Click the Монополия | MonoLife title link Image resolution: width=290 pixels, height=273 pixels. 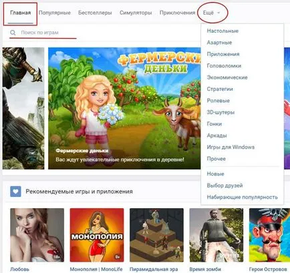(96, 269)
